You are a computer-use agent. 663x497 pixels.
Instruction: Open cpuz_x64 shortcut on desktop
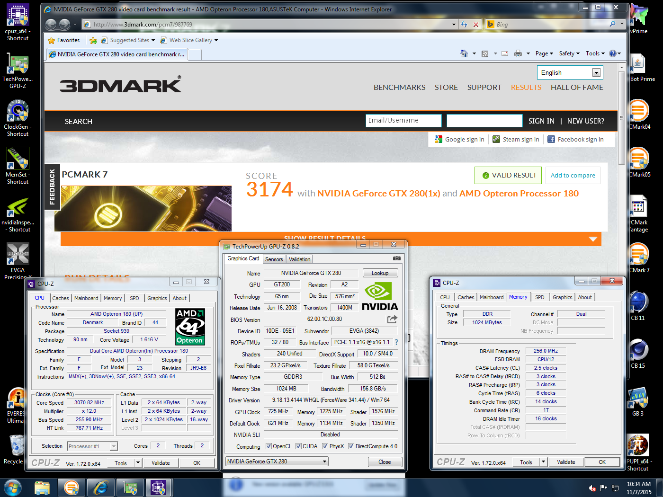coord(18,22)
